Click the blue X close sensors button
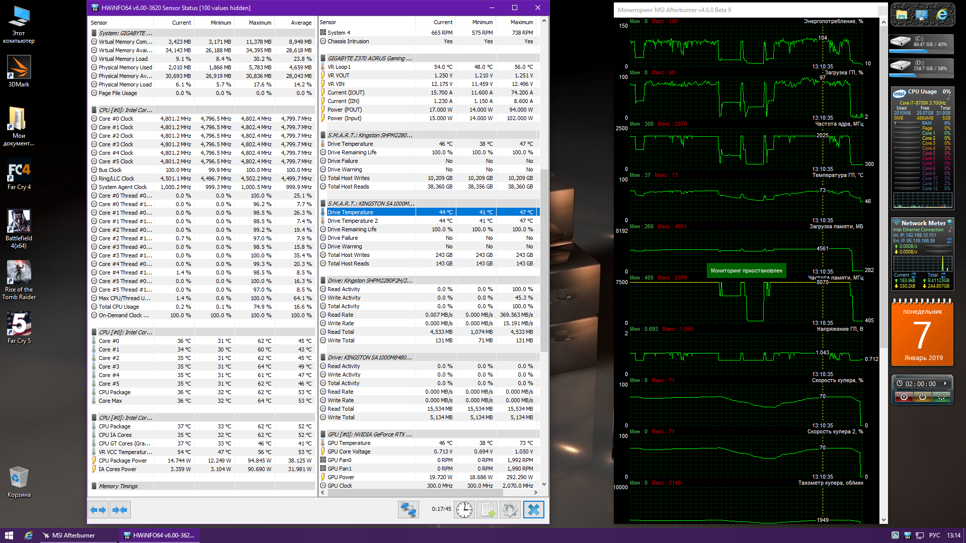The height and width of the screenshot is (543, 966). coord(533,510)
